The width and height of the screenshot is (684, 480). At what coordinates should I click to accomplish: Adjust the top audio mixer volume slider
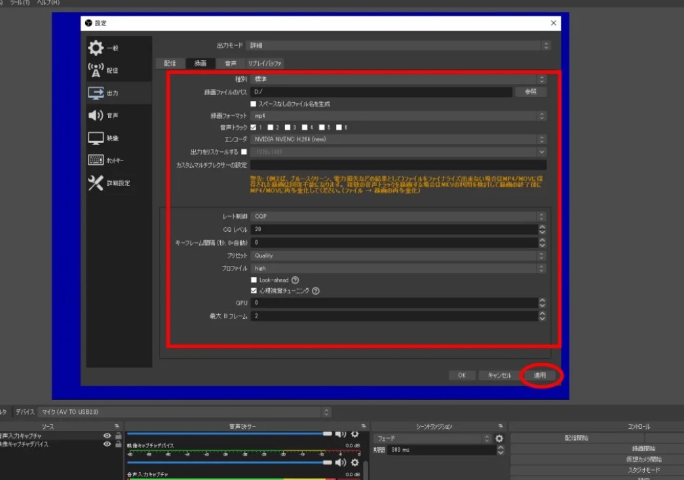pyautogui.click(x=229, y=434)
